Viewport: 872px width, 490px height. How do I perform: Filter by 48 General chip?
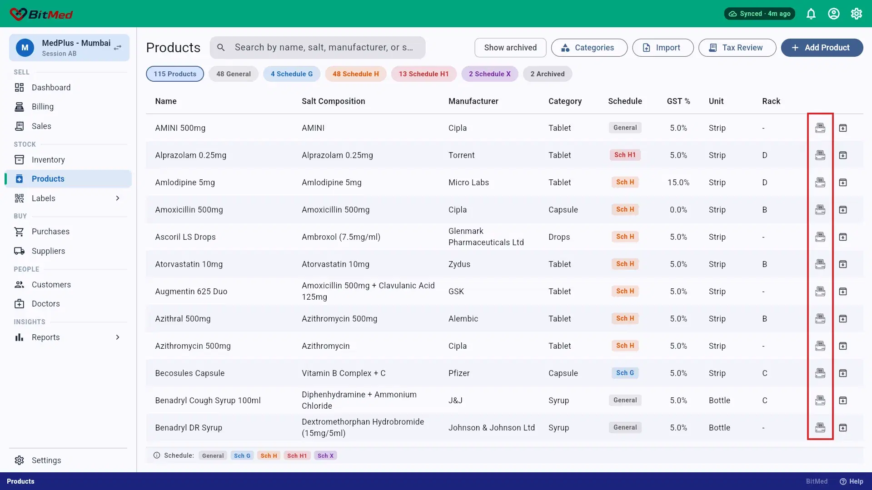(234, 74)
